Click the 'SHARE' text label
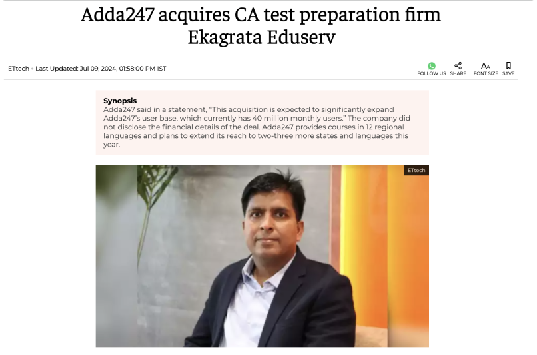537x355 pixels. pyautogui.click(x=458, y=73)
